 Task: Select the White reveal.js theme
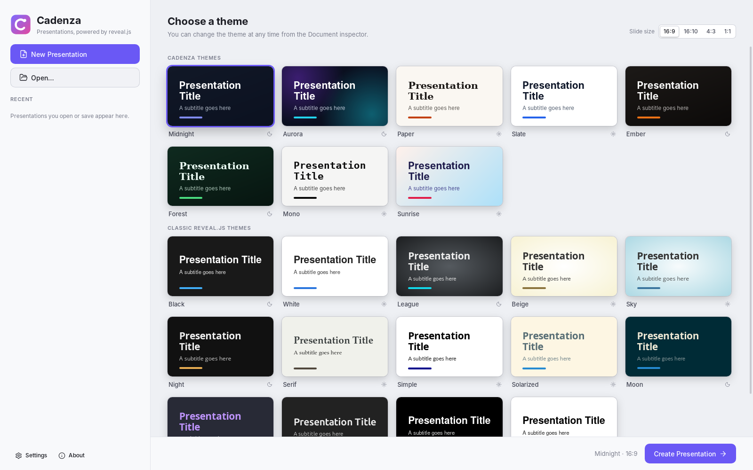click(335, 266)
